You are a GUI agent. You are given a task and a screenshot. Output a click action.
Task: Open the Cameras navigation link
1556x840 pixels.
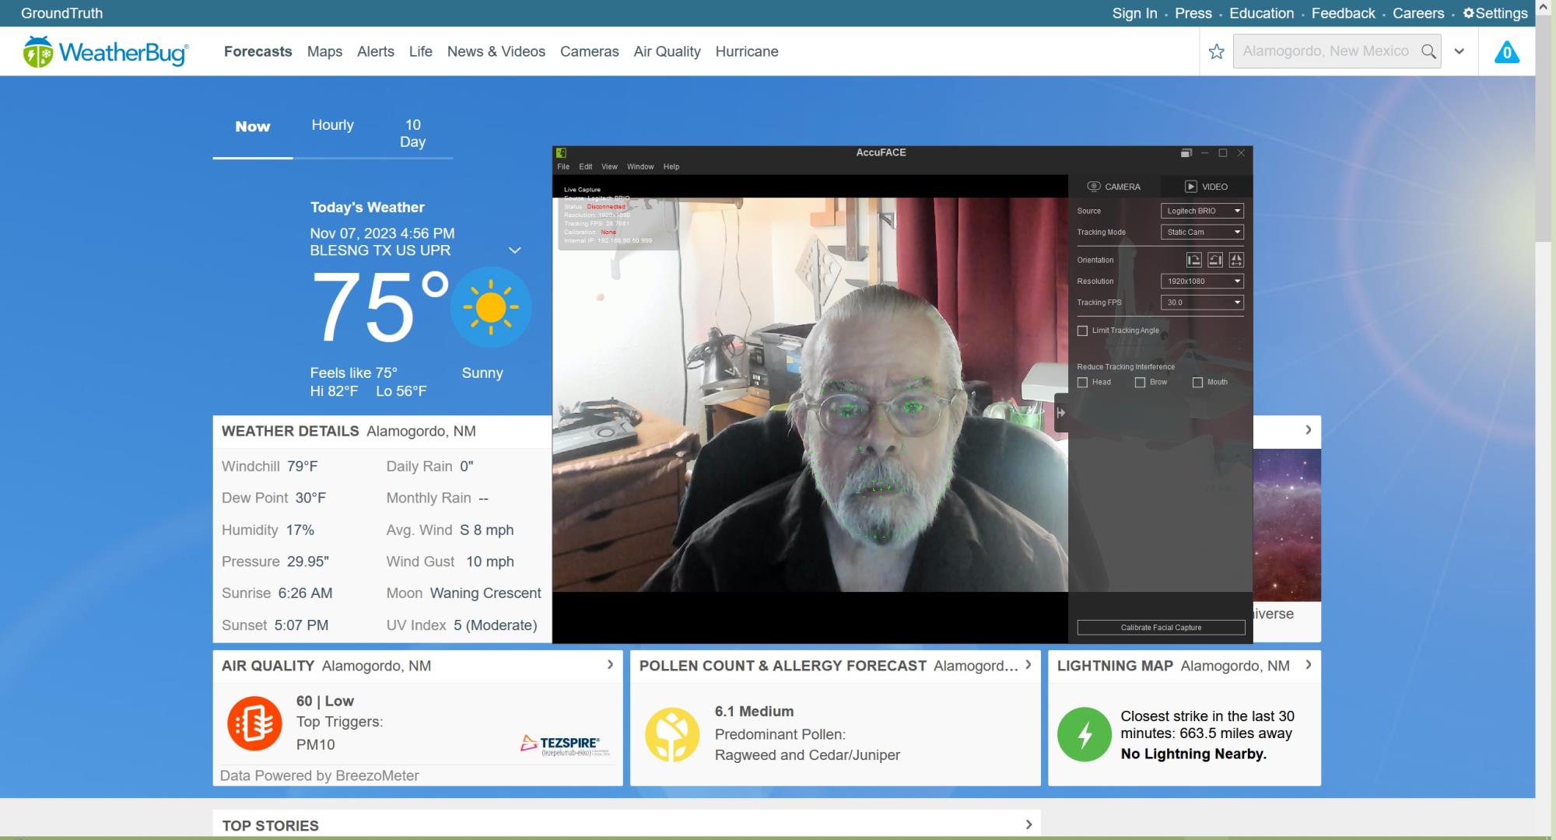[x=590, y=51]
